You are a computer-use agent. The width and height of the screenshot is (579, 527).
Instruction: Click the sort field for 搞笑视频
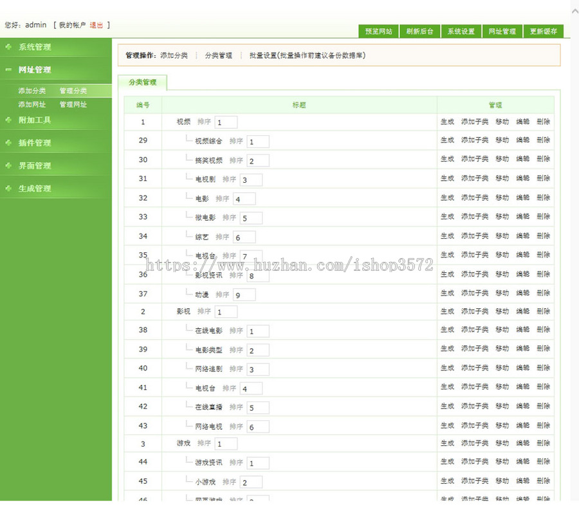(x=258, y=161)
